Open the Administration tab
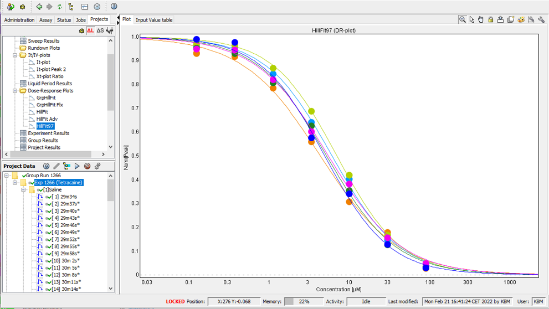Screen dimensions: 549x309 click(19, 20)
